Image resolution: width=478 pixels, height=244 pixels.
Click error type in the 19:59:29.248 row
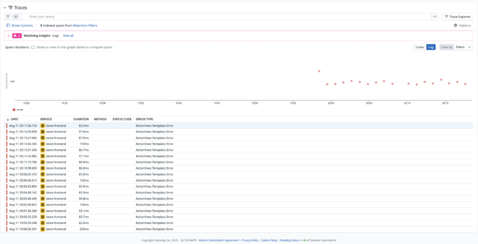coord(155,223)
